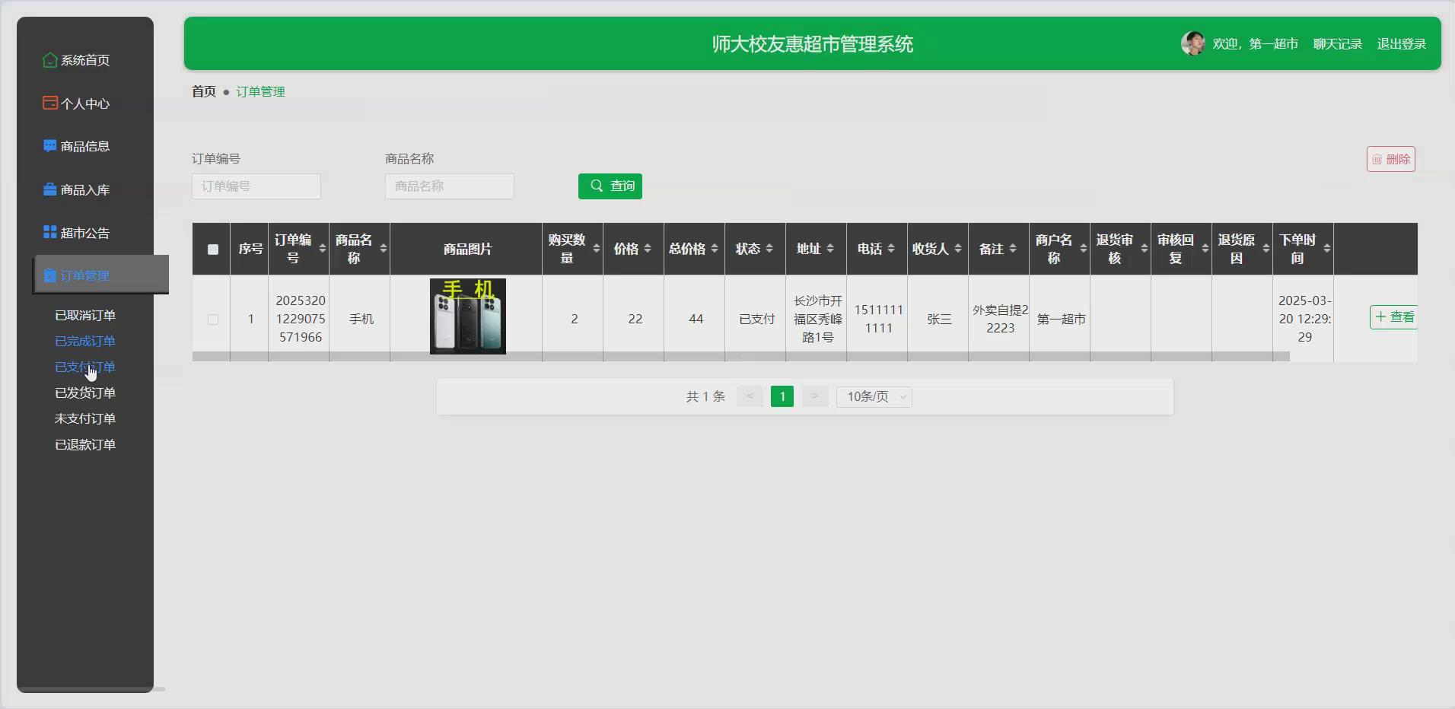This screenshot has width=1455, height=709.
Task: Select the 个人中心 sidebar icon
Action: (x=49, y=103)
